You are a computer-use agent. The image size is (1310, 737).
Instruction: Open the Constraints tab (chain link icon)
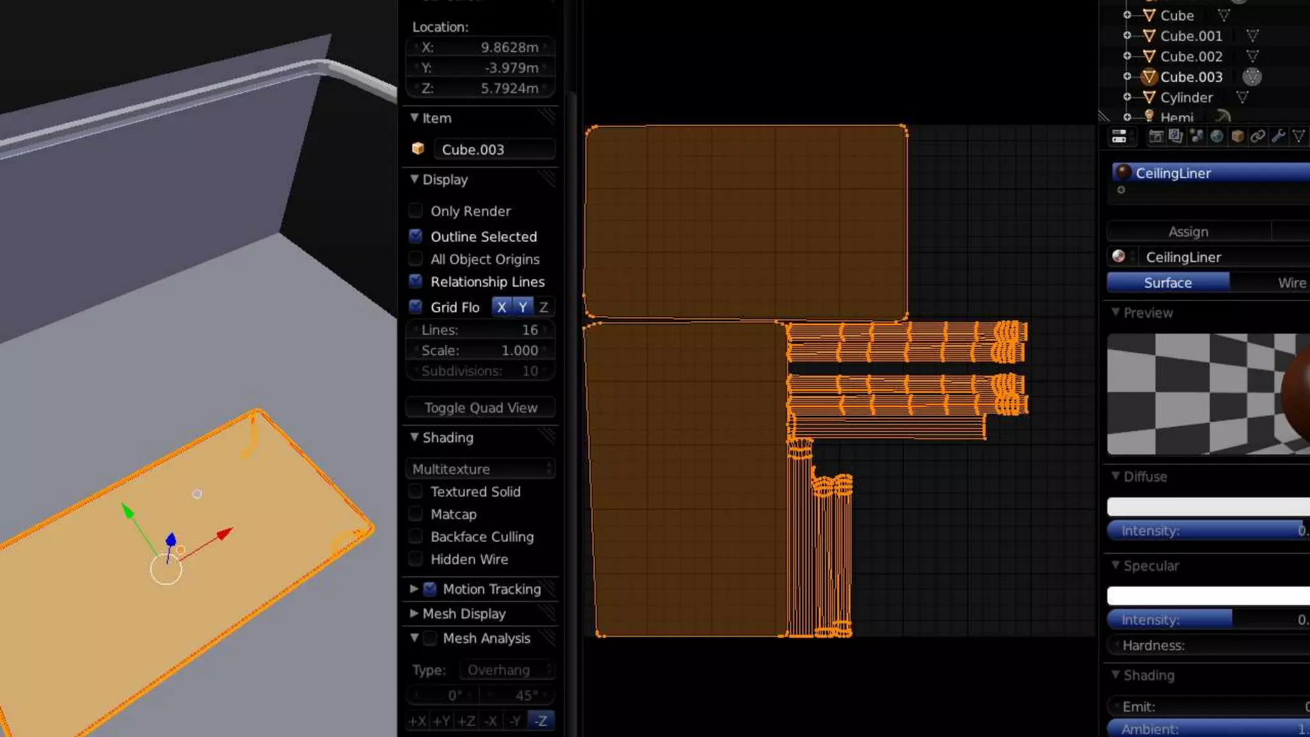[x=1258, y=136]
